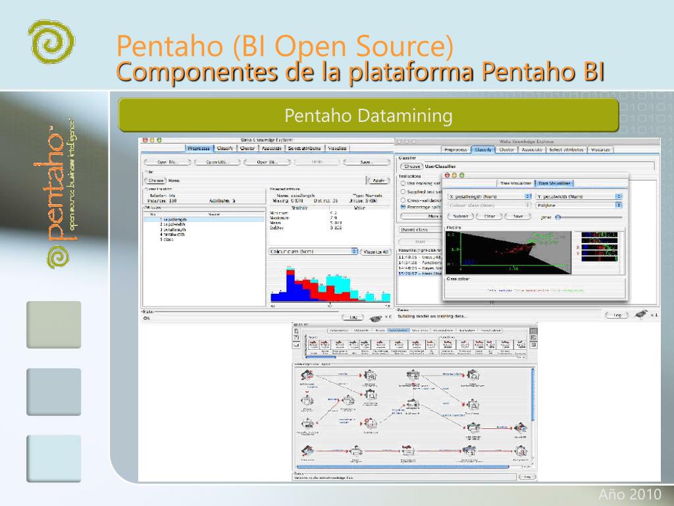Select middle node of bottom flow row
The height and width of the screenshot is (506, 674).
[407, 451]
